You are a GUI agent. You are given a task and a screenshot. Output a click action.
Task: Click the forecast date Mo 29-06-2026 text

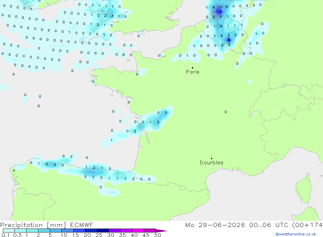(215, 225)
